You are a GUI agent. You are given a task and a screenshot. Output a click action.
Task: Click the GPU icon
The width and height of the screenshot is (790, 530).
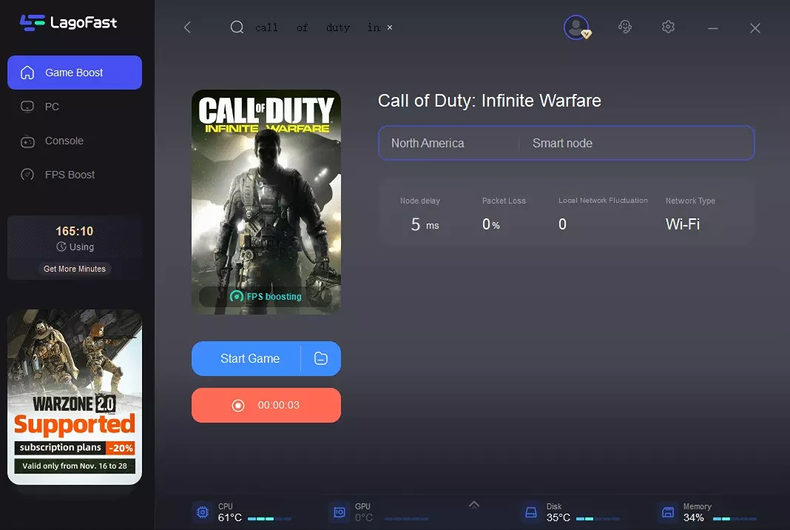[340, 512]
